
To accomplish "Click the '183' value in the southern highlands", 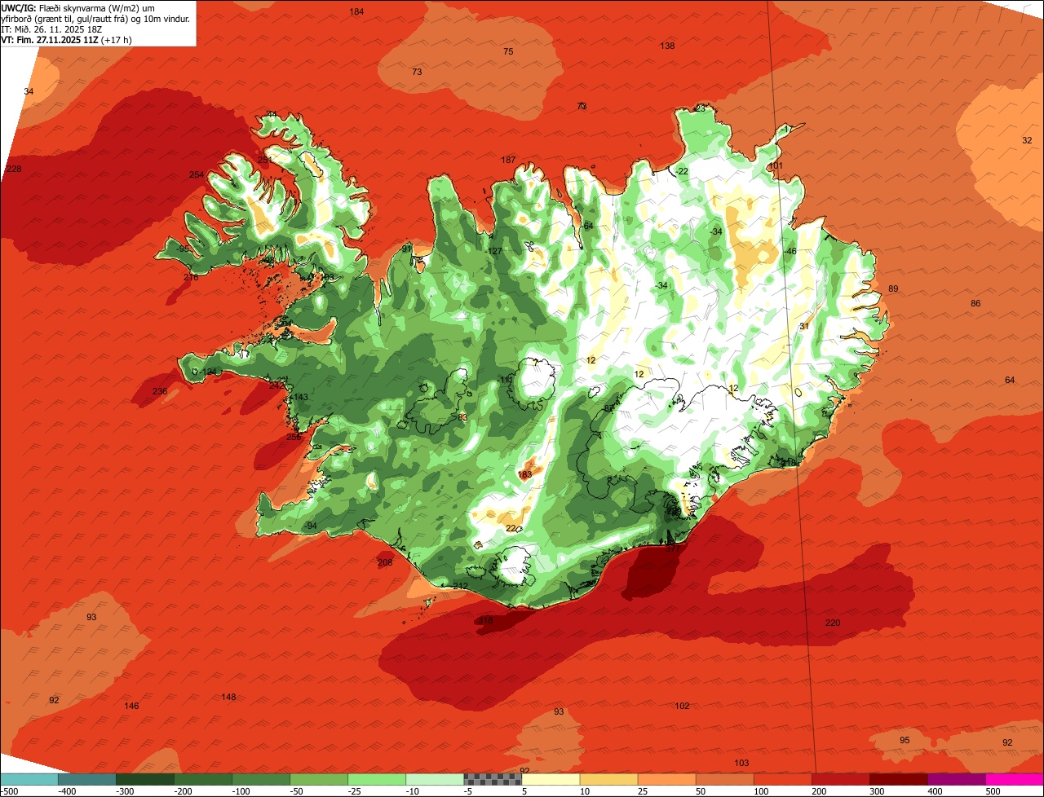I will click(x=524, y=474).
